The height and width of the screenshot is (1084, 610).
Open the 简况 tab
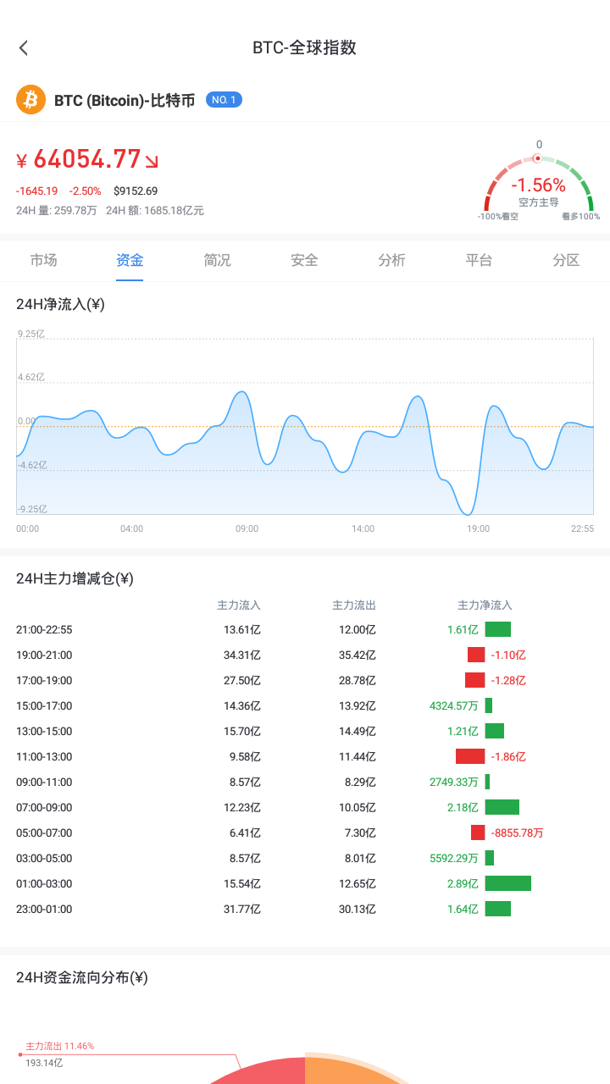[218, 260]
